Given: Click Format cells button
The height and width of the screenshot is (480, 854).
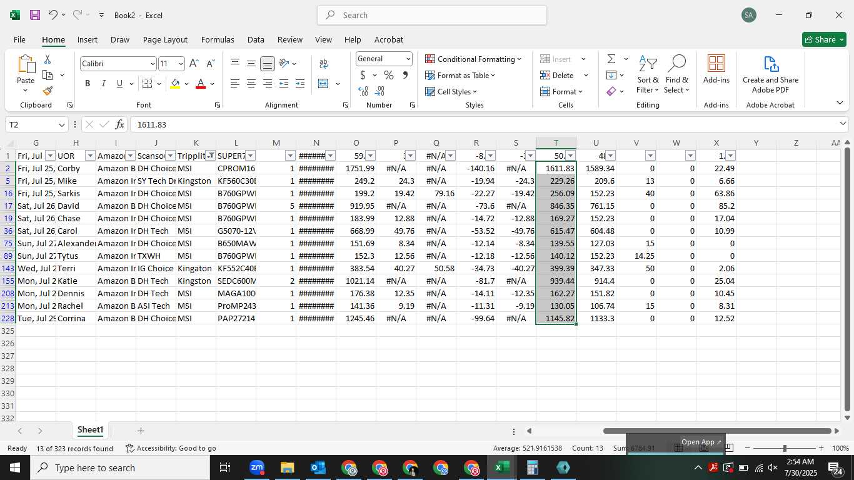Looking at the screenshot, I should (x=561, y=91).
